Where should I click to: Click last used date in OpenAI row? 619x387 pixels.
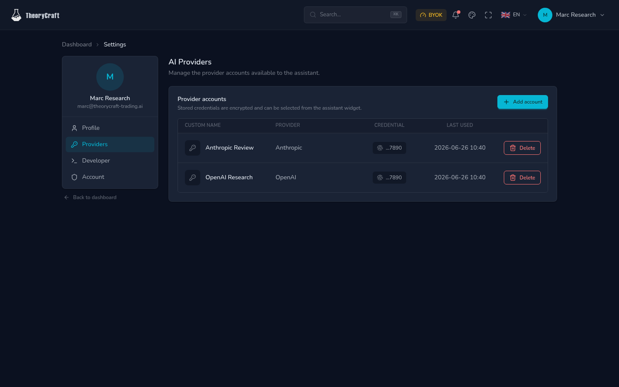(460, 178)
